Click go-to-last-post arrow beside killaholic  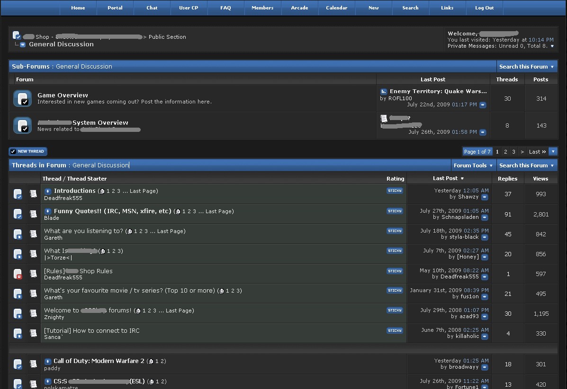tap(485, 337)
